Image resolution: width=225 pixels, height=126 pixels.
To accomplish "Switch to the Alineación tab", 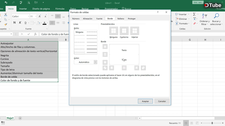I will [x=88, y=19].
